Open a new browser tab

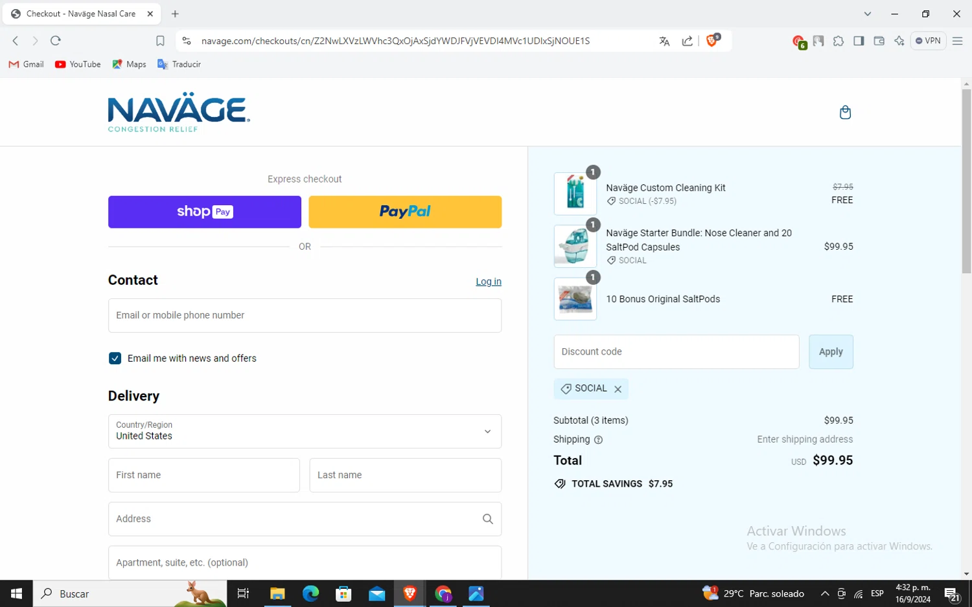[x=175, y=14]
